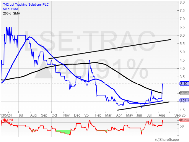The height and width of the screenshot is (142, 189).
Task: Click the '25 year axis label
Action: coord(86,115)
